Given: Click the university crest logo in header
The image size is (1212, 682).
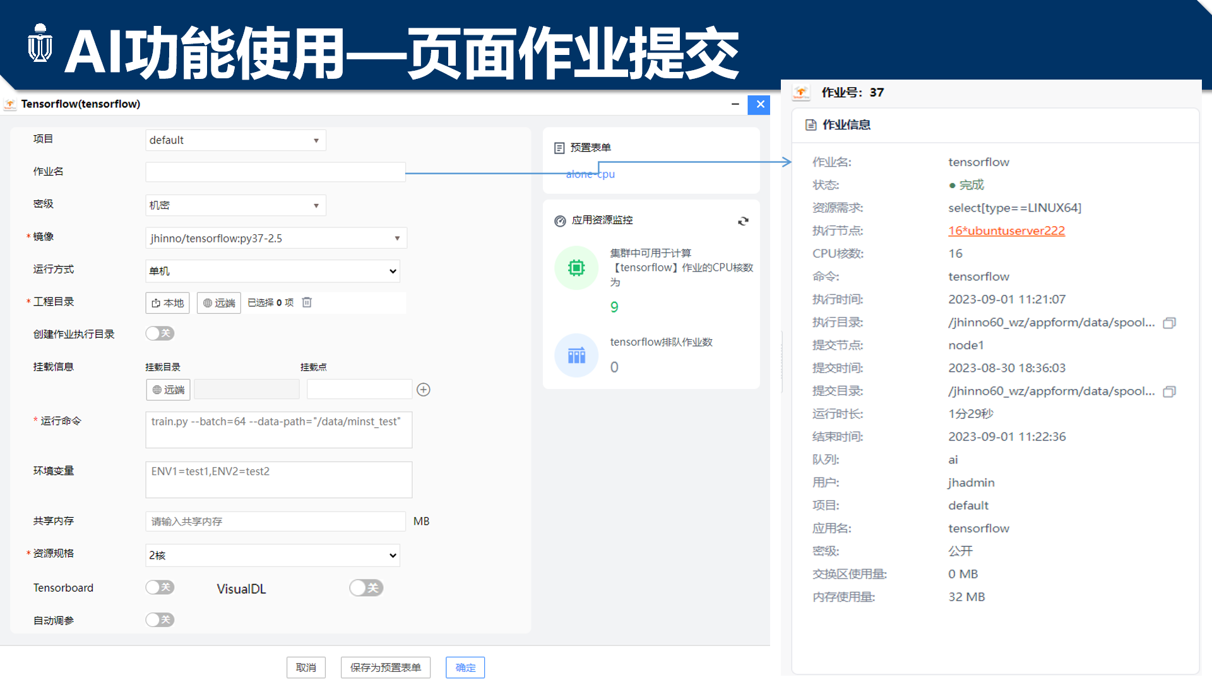Looking at the screenshot, I should coord(40,43).
